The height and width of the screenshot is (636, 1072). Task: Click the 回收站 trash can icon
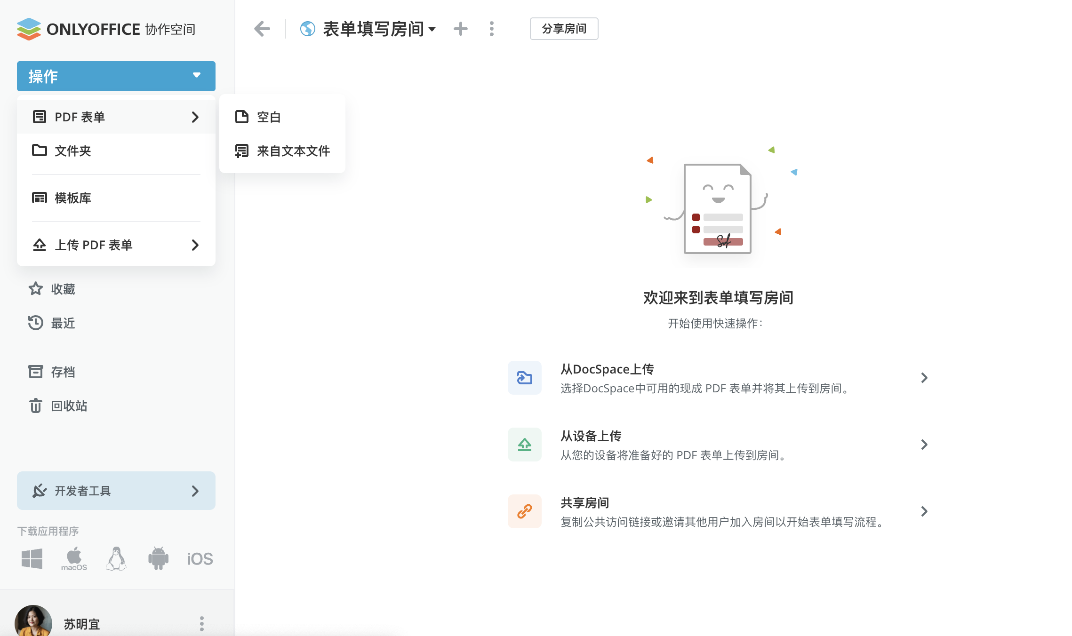(36, 405)
